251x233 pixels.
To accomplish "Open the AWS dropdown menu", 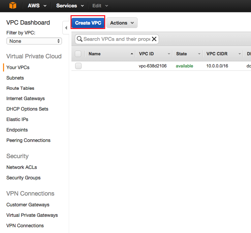I will click(x=37, y=6).
